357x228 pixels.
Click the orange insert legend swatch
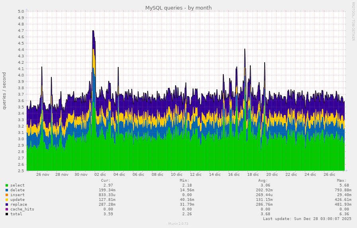point(7,195)
